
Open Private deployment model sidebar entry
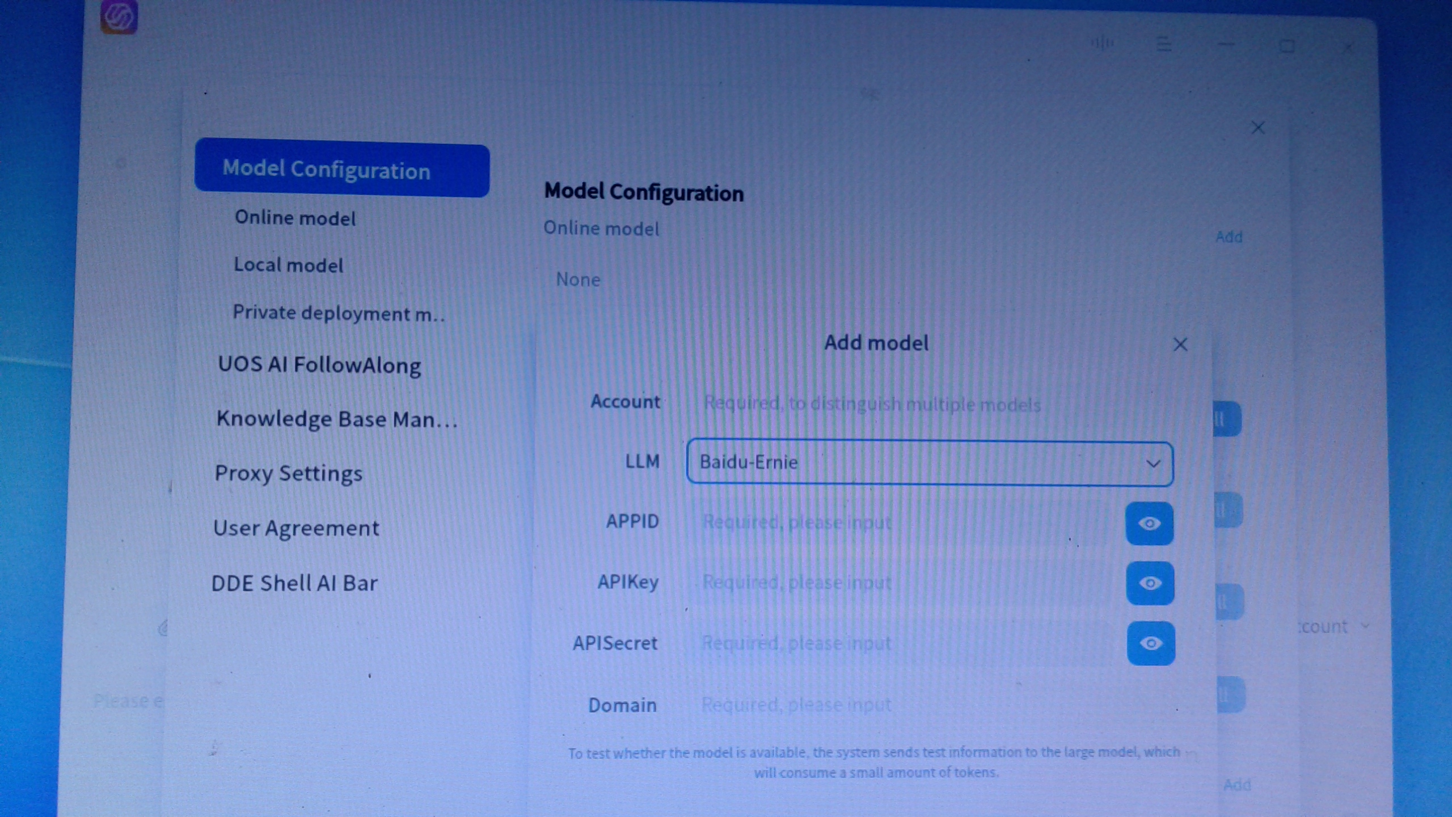[339, 313]
